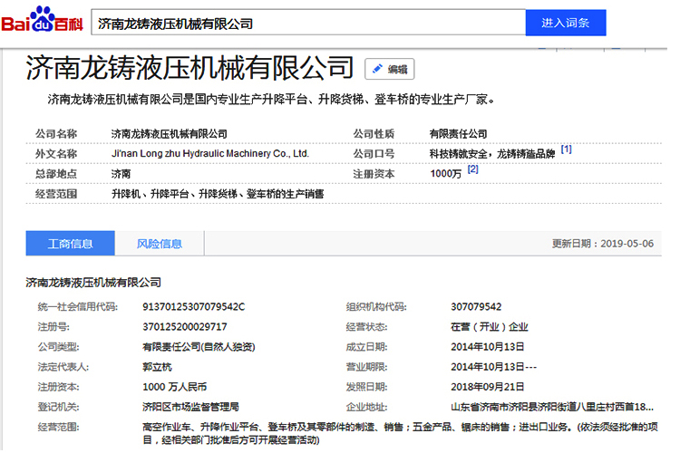Follow reference link [2] next to 注册资本
This screenshot has height=453, width=680.
coord(472,169)
